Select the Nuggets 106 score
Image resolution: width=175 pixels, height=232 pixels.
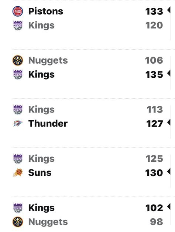[x=154, y=60]
